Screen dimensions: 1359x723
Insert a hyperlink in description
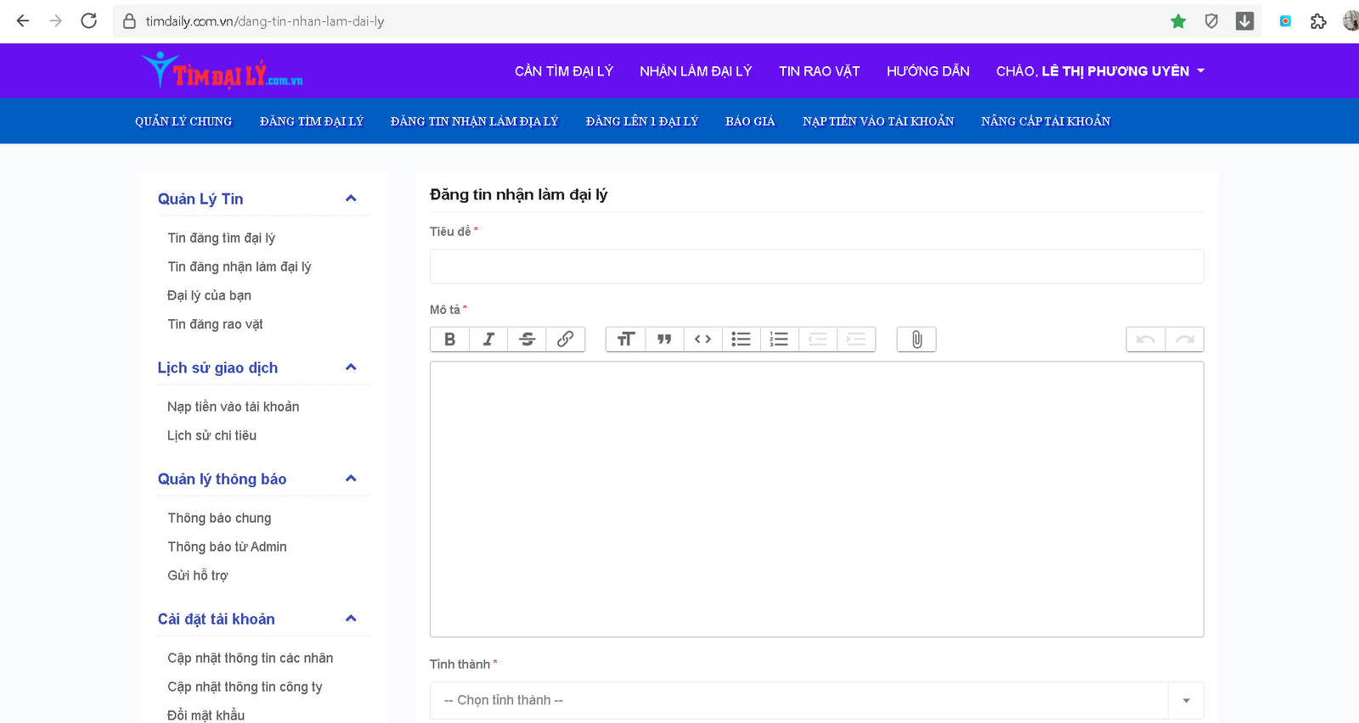pos(565,339)
